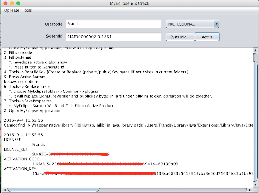259x193 pixels.
Task: Click the ACTIVATION_CODE label
Action: point(22,159)
